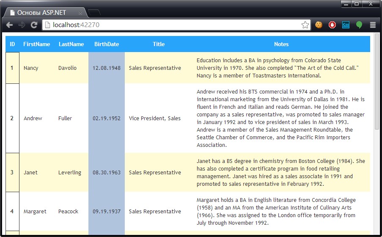Reload the localhost page

34,25
